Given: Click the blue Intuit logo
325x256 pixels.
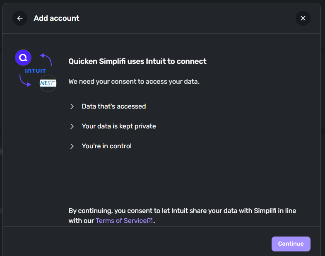Looking at the screenshot, I should [35, 71].
